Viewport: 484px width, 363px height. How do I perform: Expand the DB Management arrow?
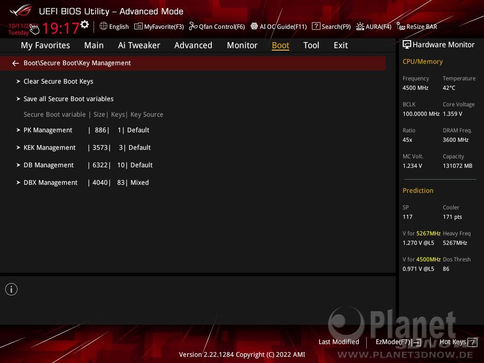point(18,165)
